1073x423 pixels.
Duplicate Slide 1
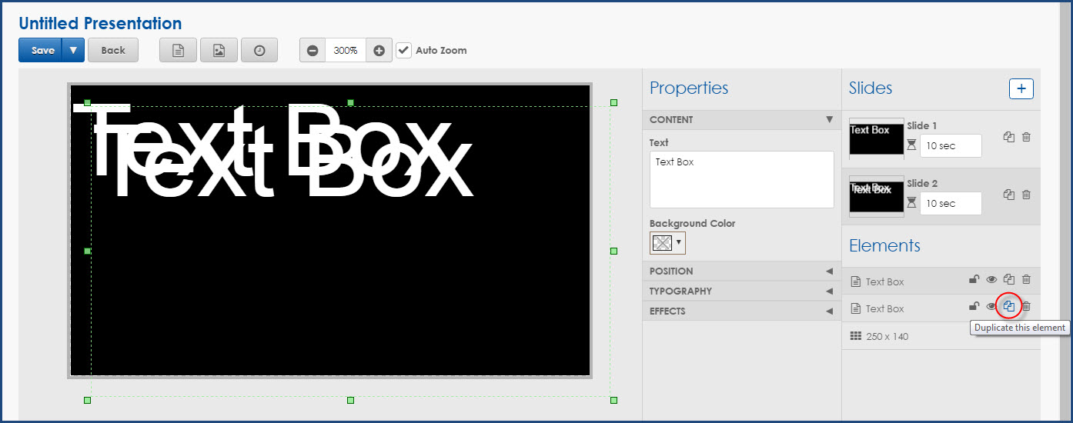1009,137
